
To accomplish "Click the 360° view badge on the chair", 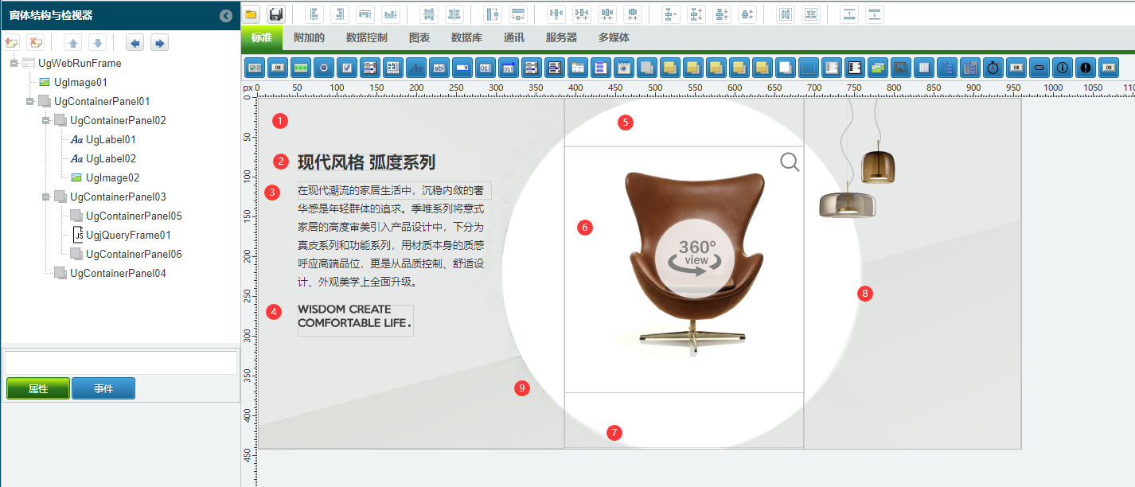I will click(x=696, y=259).
